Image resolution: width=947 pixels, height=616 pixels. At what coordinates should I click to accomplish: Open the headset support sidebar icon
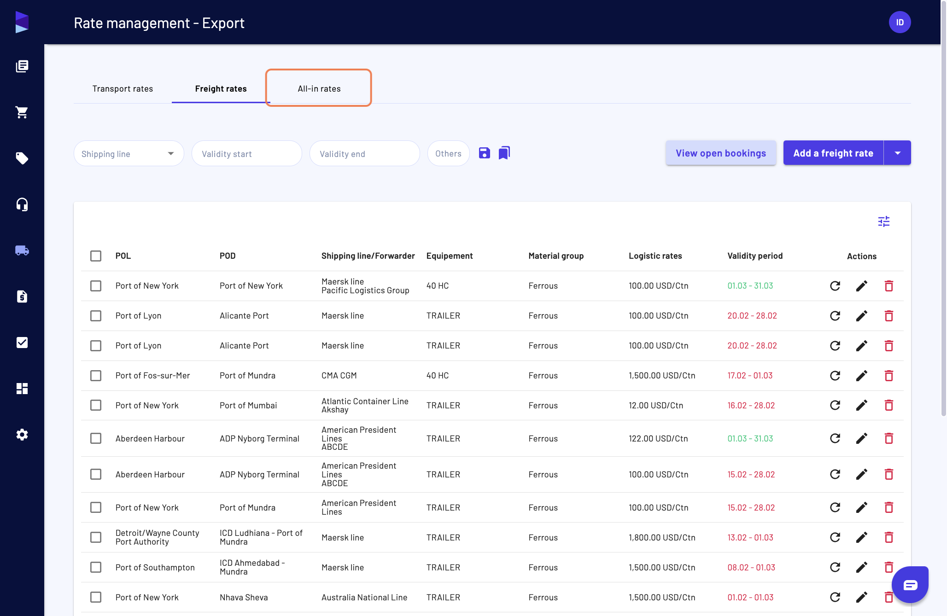click(22, 204)
